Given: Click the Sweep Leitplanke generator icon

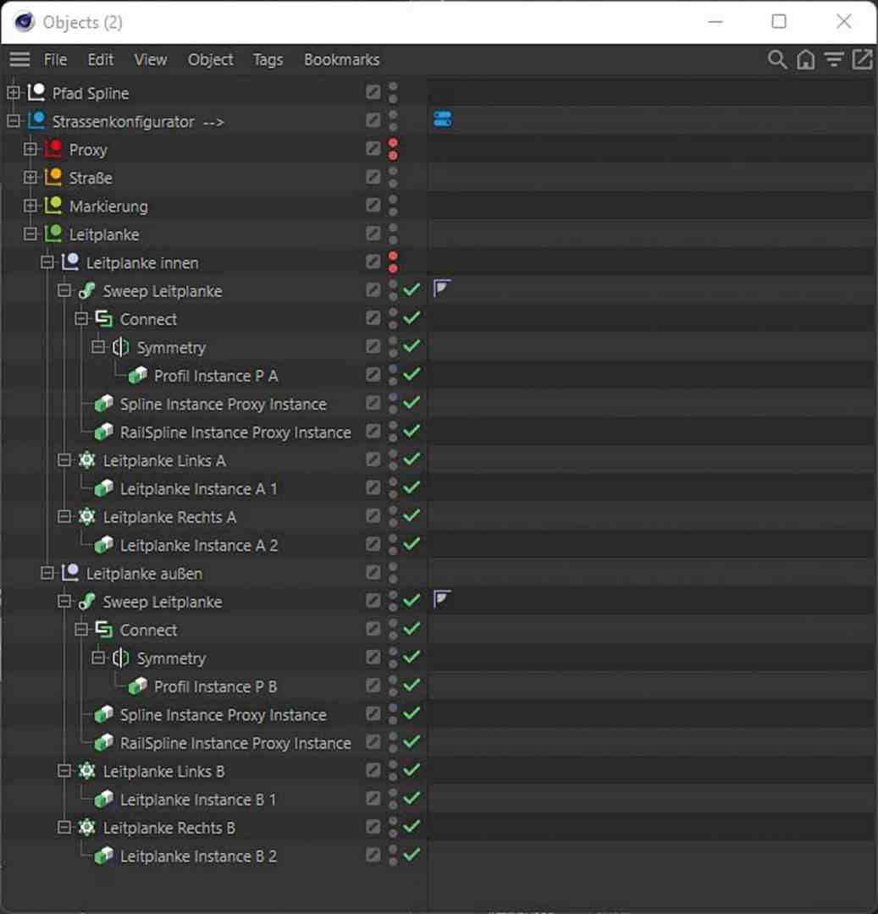Looking at the screenshot, I should point(86,290).
